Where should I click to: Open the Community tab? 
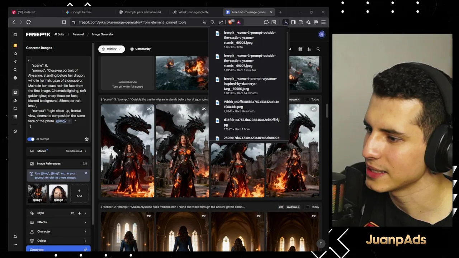[x=140, y=49]
